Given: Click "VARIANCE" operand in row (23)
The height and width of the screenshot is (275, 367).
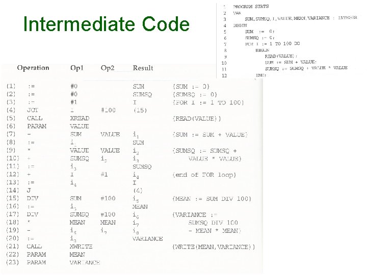Looking at the screenshot, I should click(x=85, y=263).
